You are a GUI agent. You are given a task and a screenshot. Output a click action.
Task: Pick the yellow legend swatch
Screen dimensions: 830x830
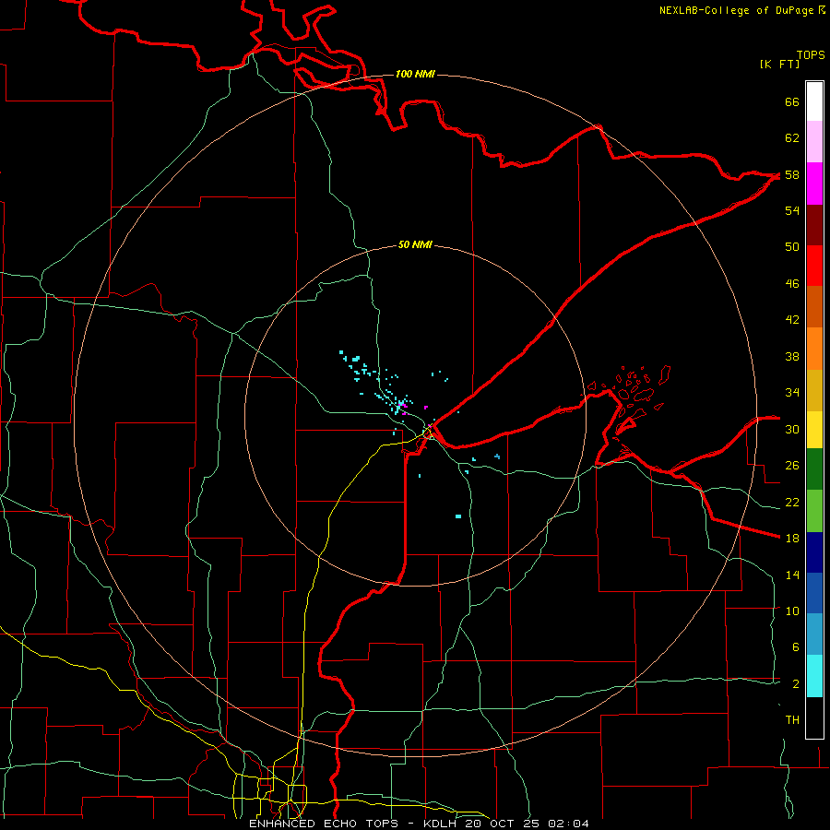814,430
